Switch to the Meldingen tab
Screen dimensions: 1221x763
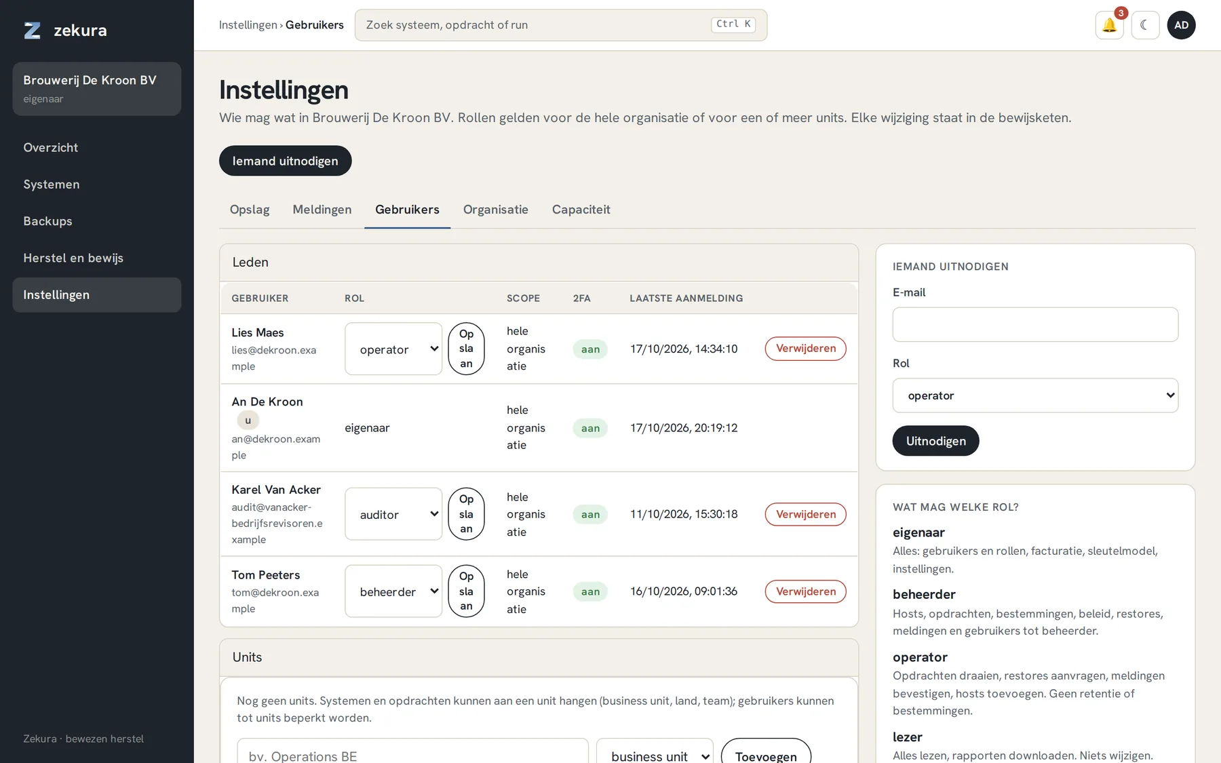[322, 210]
